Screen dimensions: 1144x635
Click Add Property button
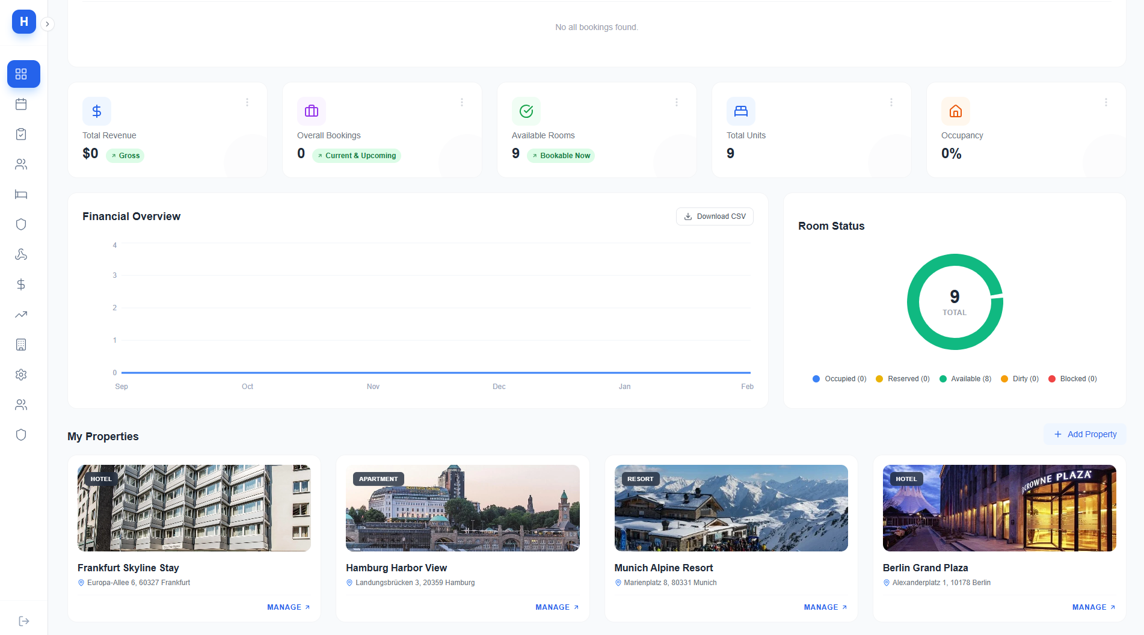pos(1085,434)
